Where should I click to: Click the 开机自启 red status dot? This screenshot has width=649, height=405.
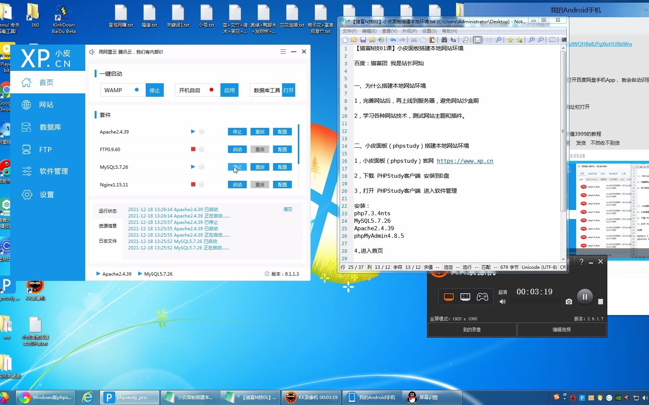tap(211, 90)
